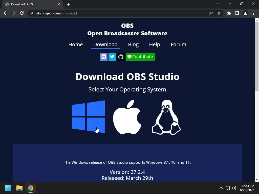Open network status tray icon
Screen dimensions: 259x194
click(x=228, y=188)
